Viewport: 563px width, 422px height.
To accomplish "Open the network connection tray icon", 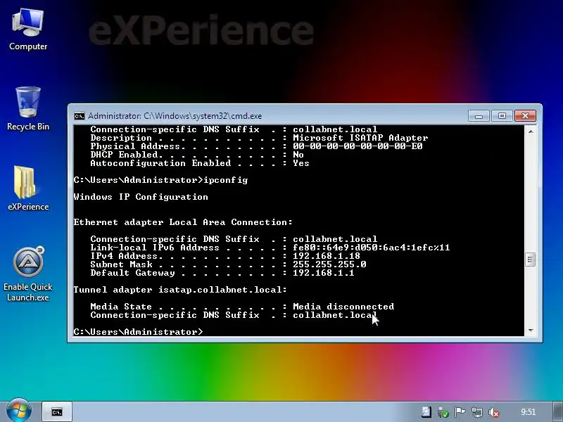I will coord(477,412).
